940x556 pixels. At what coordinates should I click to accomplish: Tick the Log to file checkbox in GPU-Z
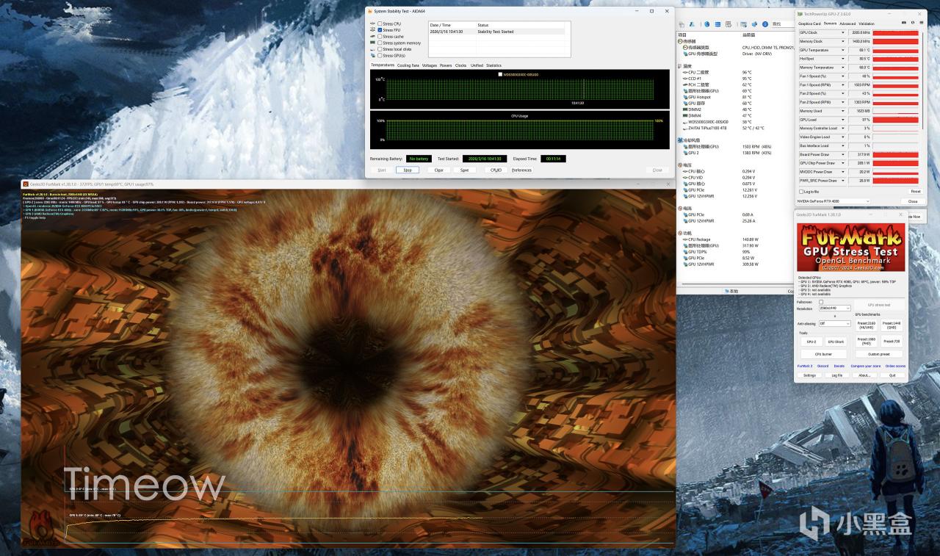point(801,192)
